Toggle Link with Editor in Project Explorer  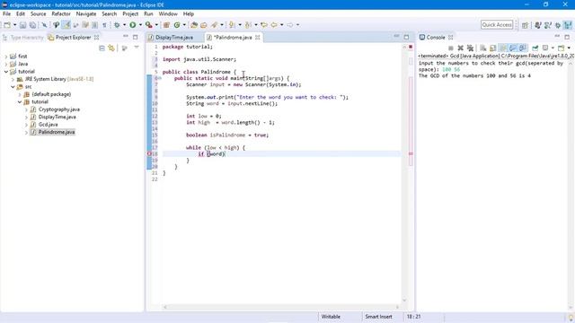coord(111,48)
